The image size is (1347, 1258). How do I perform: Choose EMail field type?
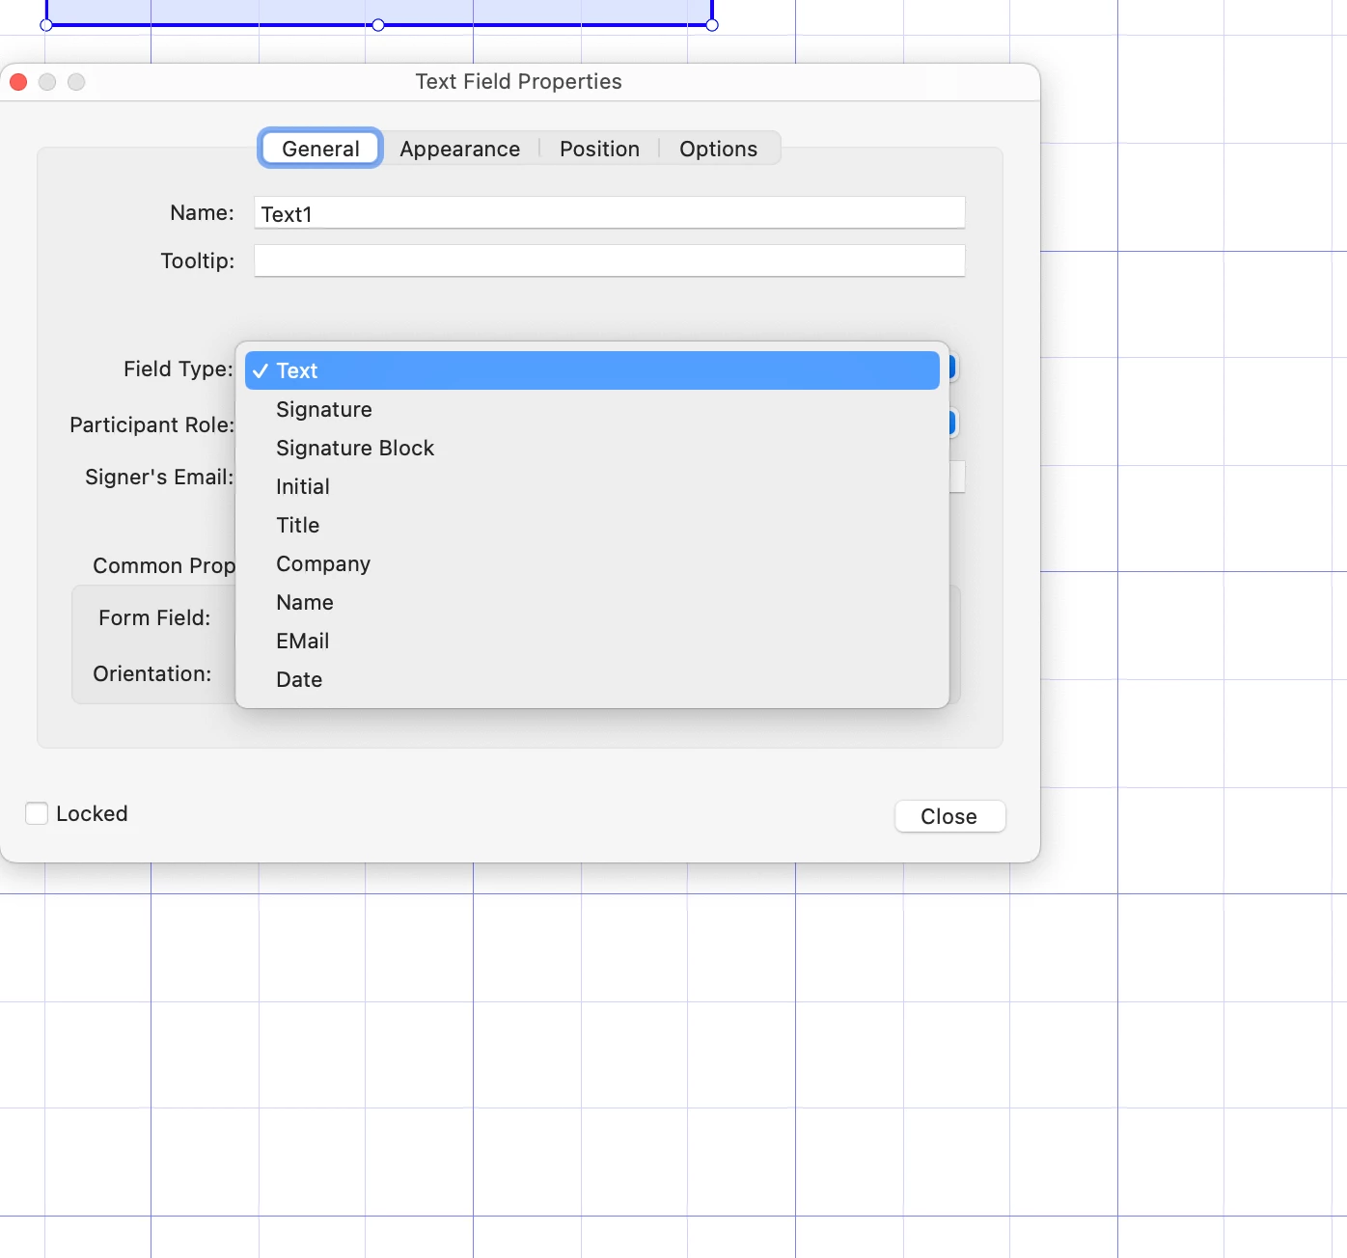coord(592,641)
